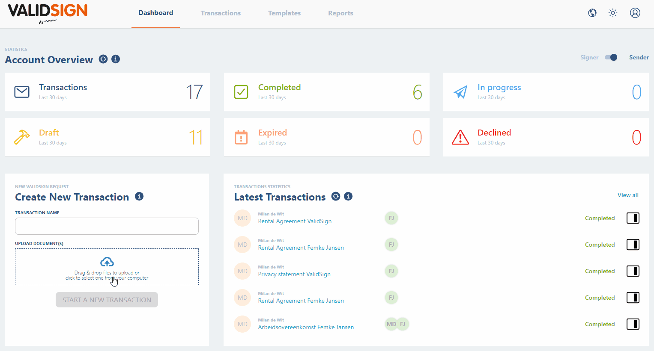Click the cloud upload icon
654x351 pixels.
(x=107, y=262)
